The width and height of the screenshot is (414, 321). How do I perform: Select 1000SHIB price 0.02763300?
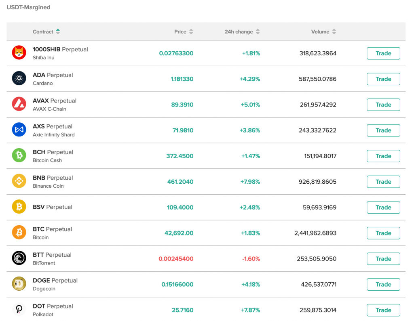click(x=176, y=53)
